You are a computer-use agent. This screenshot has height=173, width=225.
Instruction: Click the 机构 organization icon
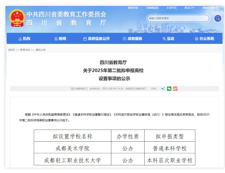click(20, 39)
